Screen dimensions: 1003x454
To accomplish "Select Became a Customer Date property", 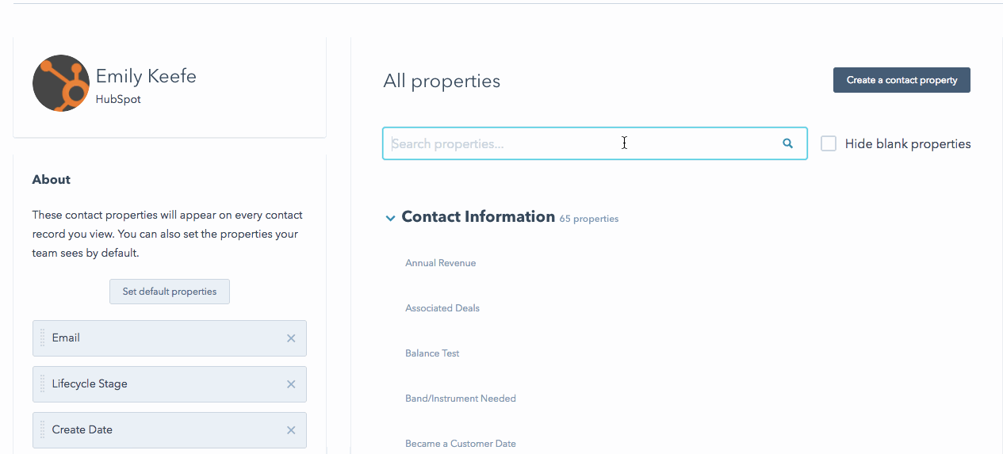I will click(461, 444).
